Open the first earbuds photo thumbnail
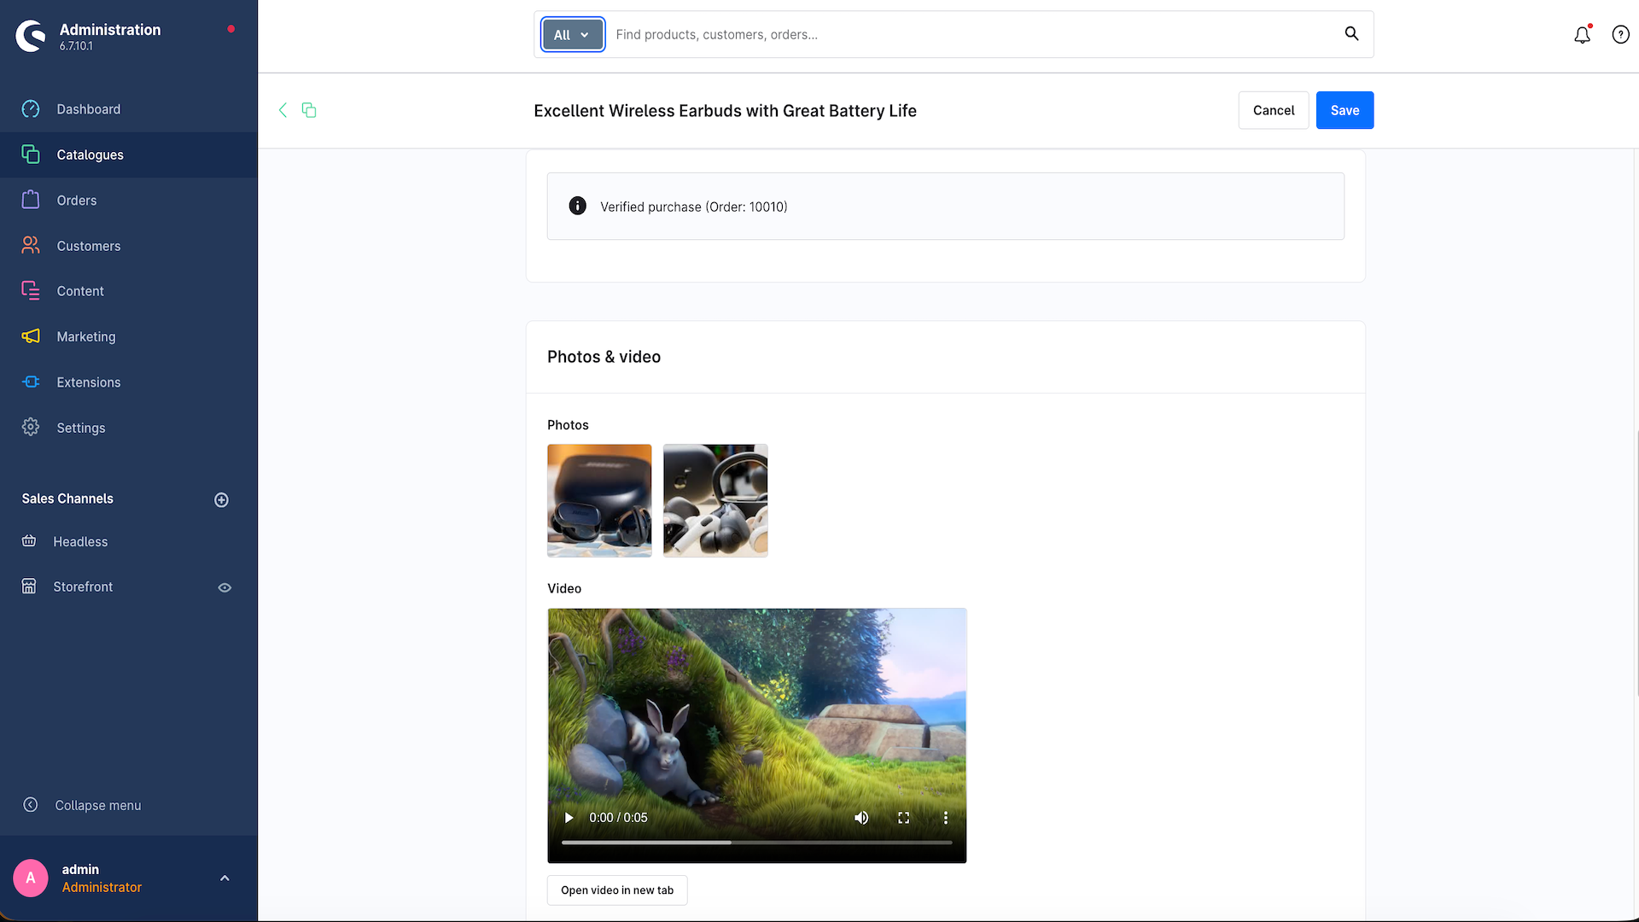 pyautogui.click(x=599, y=500)
